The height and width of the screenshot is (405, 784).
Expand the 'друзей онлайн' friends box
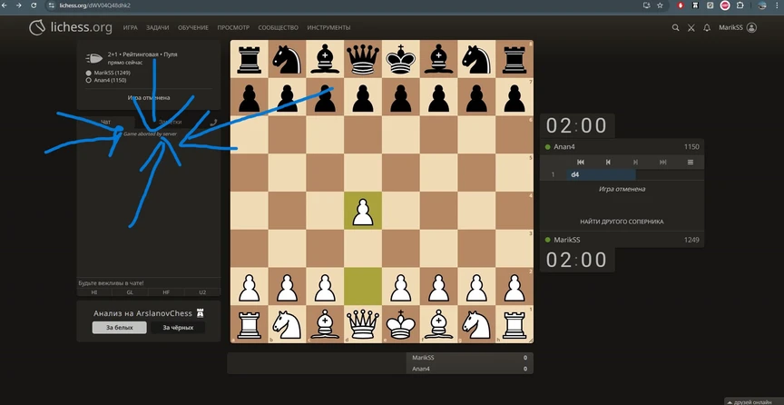tap(753, 400)
